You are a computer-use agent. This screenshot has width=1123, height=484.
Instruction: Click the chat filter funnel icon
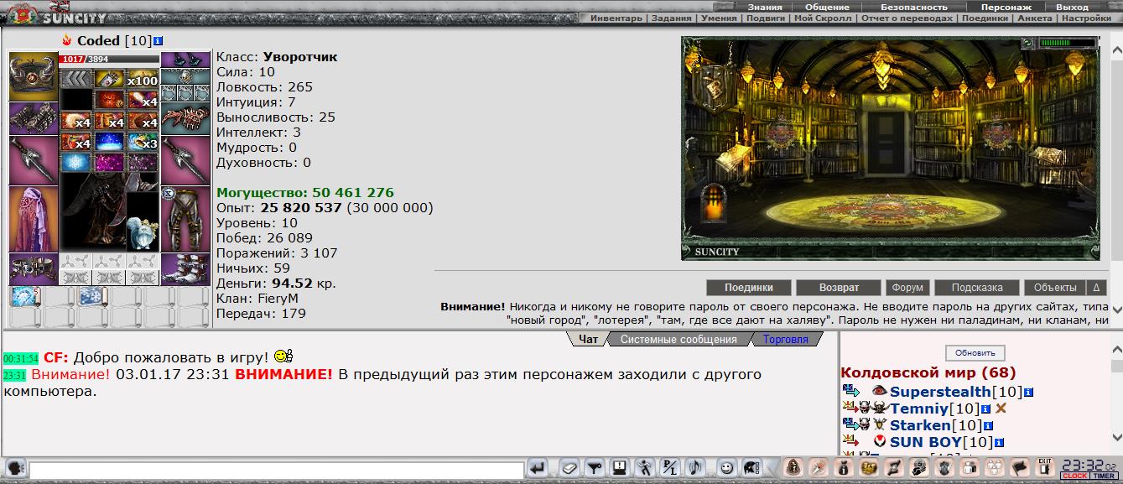point(595,467)
